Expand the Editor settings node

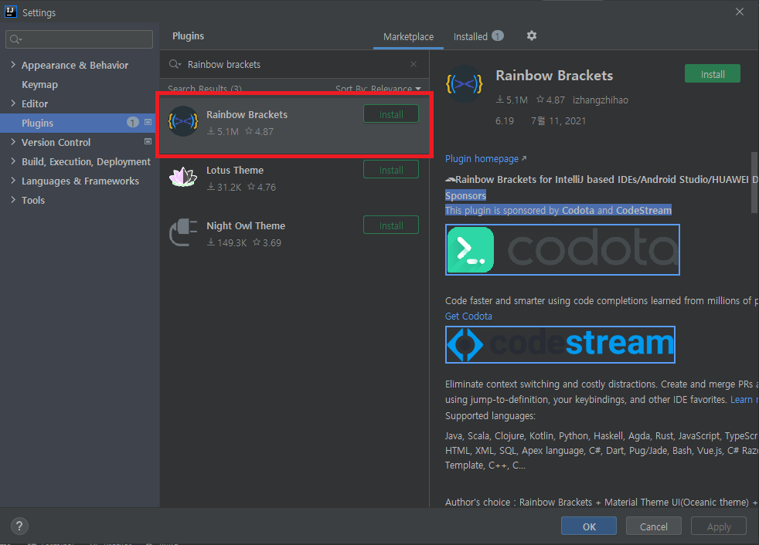tap(13, 103)
